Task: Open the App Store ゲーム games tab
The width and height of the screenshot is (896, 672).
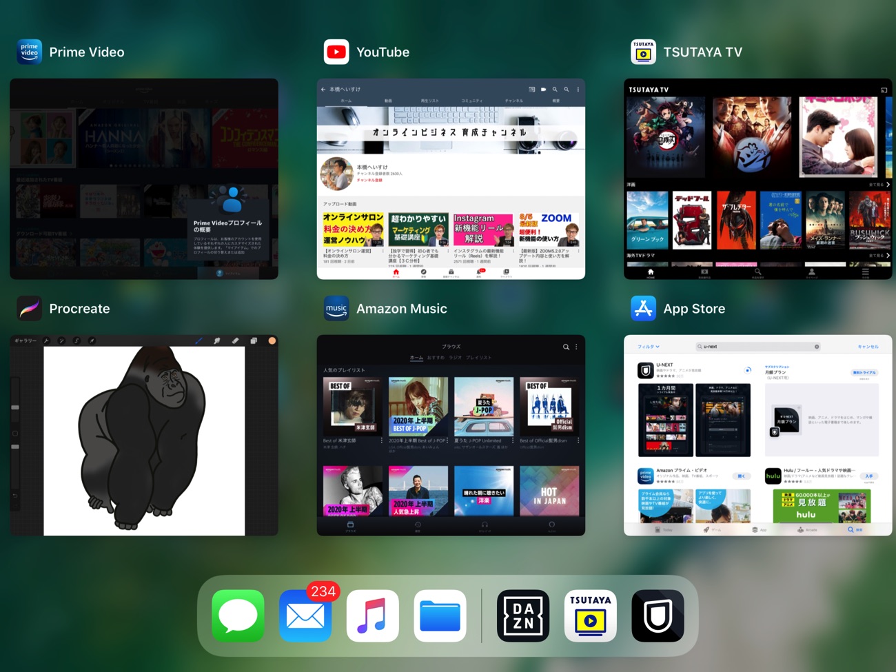Action: [712, 529]
